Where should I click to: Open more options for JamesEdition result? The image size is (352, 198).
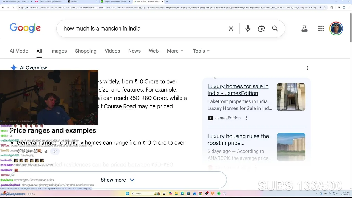pyautogui.click(x=247, y=118)
